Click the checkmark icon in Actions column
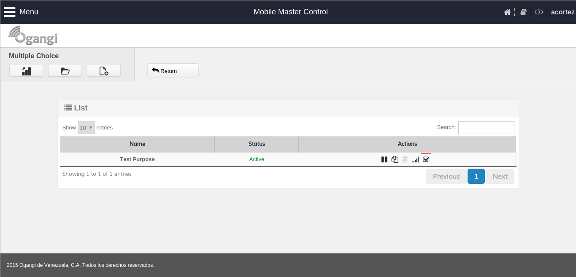The width and height of the screenshot is (576, 277). tap(426, 159)
